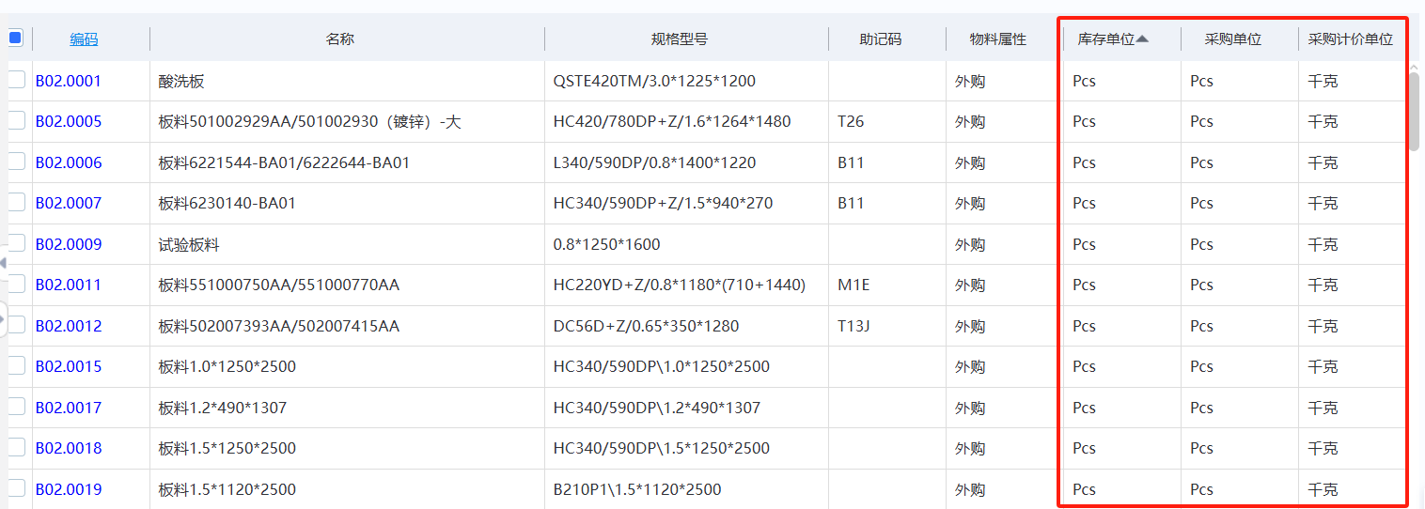Select spec L340/590DP/0.8*1400*1220
This screenshot has width=1425, height=509.
(x=654, y=162)
